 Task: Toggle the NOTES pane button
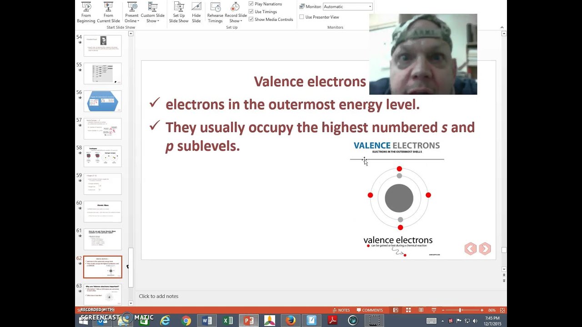(341, 310)
